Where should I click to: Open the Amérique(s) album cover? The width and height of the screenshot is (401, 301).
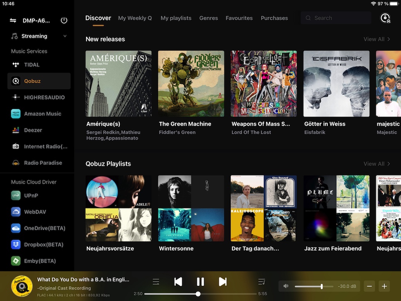click(x=118, y=84)
